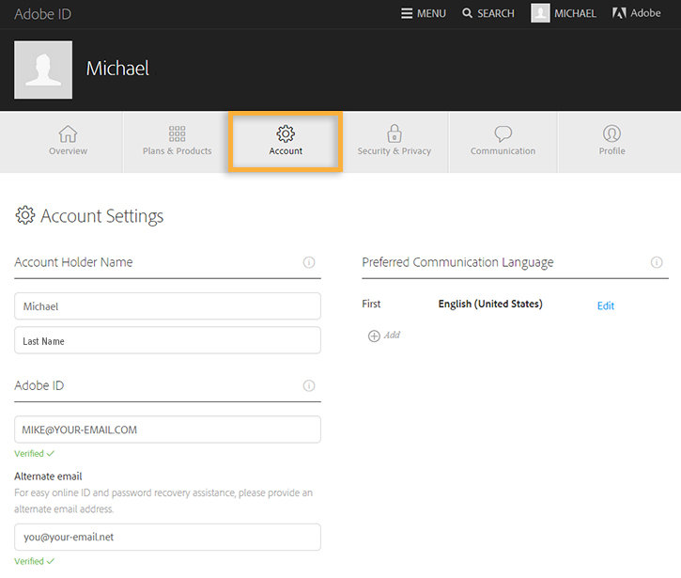Open the hamburger MENU icon

pos(407,13)
